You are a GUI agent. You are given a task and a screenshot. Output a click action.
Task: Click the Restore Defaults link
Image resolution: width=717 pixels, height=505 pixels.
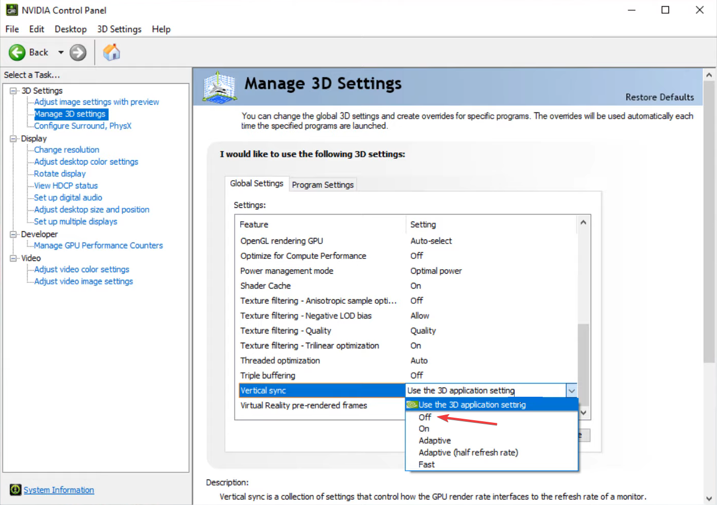(659, 97)
